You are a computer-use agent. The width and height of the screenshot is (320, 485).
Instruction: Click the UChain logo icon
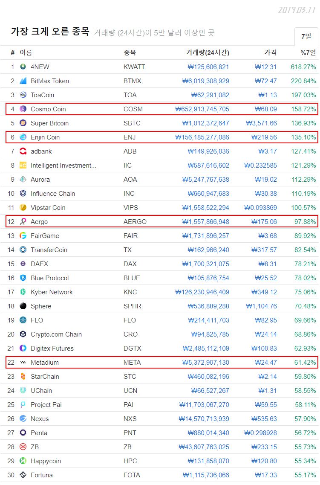coord(23,390)
